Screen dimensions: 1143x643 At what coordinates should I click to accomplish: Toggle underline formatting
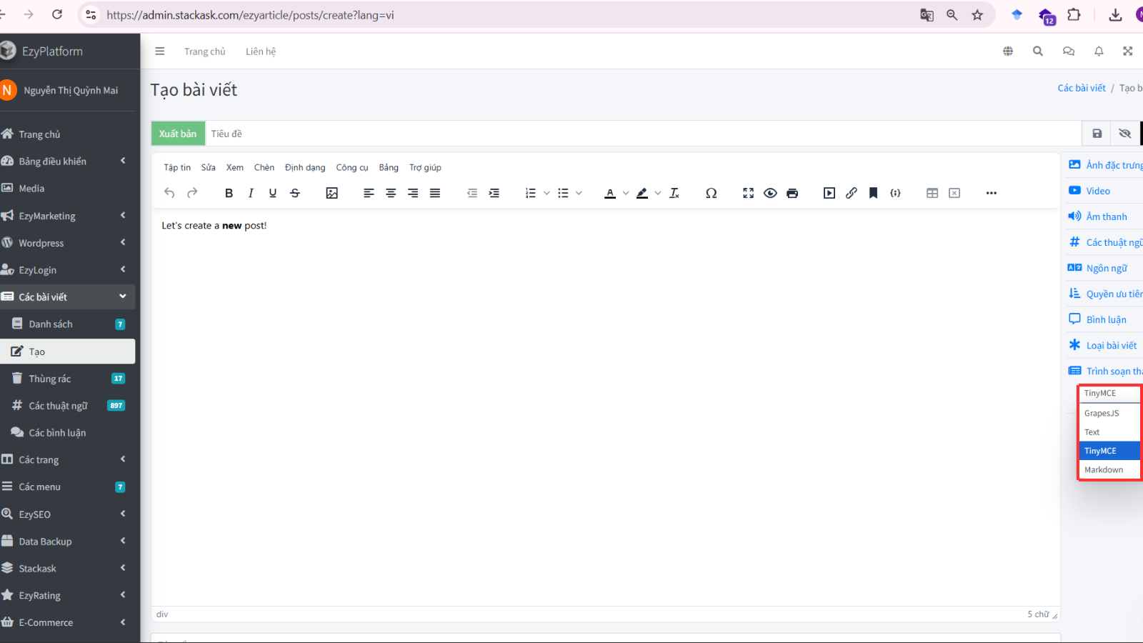273,193
